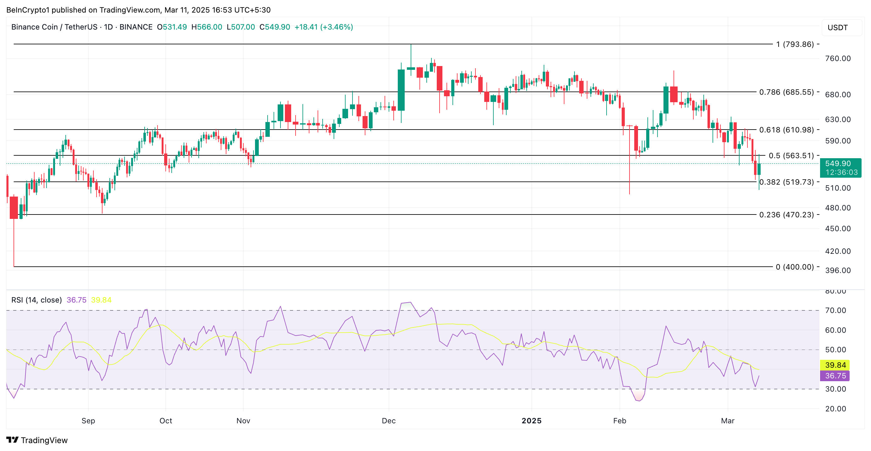Click the 0.236 (470.23) level label

[x=786, y=215]
